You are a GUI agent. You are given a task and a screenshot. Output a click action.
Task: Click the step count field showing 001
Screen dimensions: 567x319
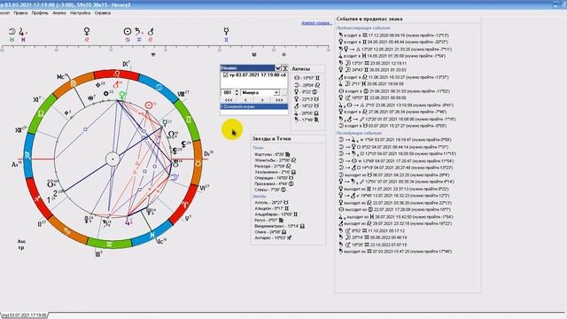228,92
